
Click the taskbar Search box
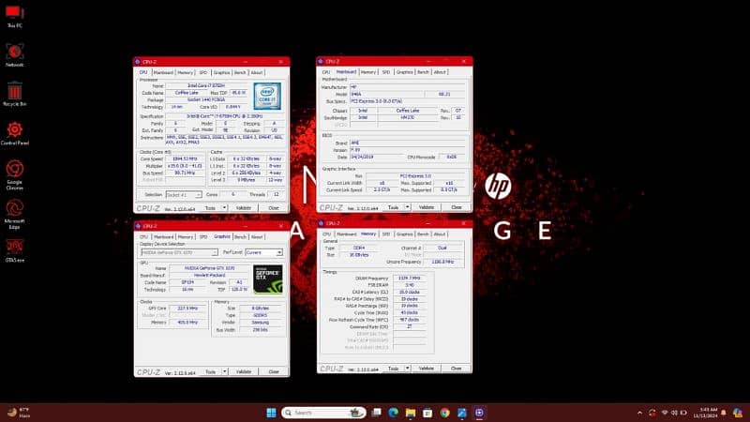coord(321,413)
